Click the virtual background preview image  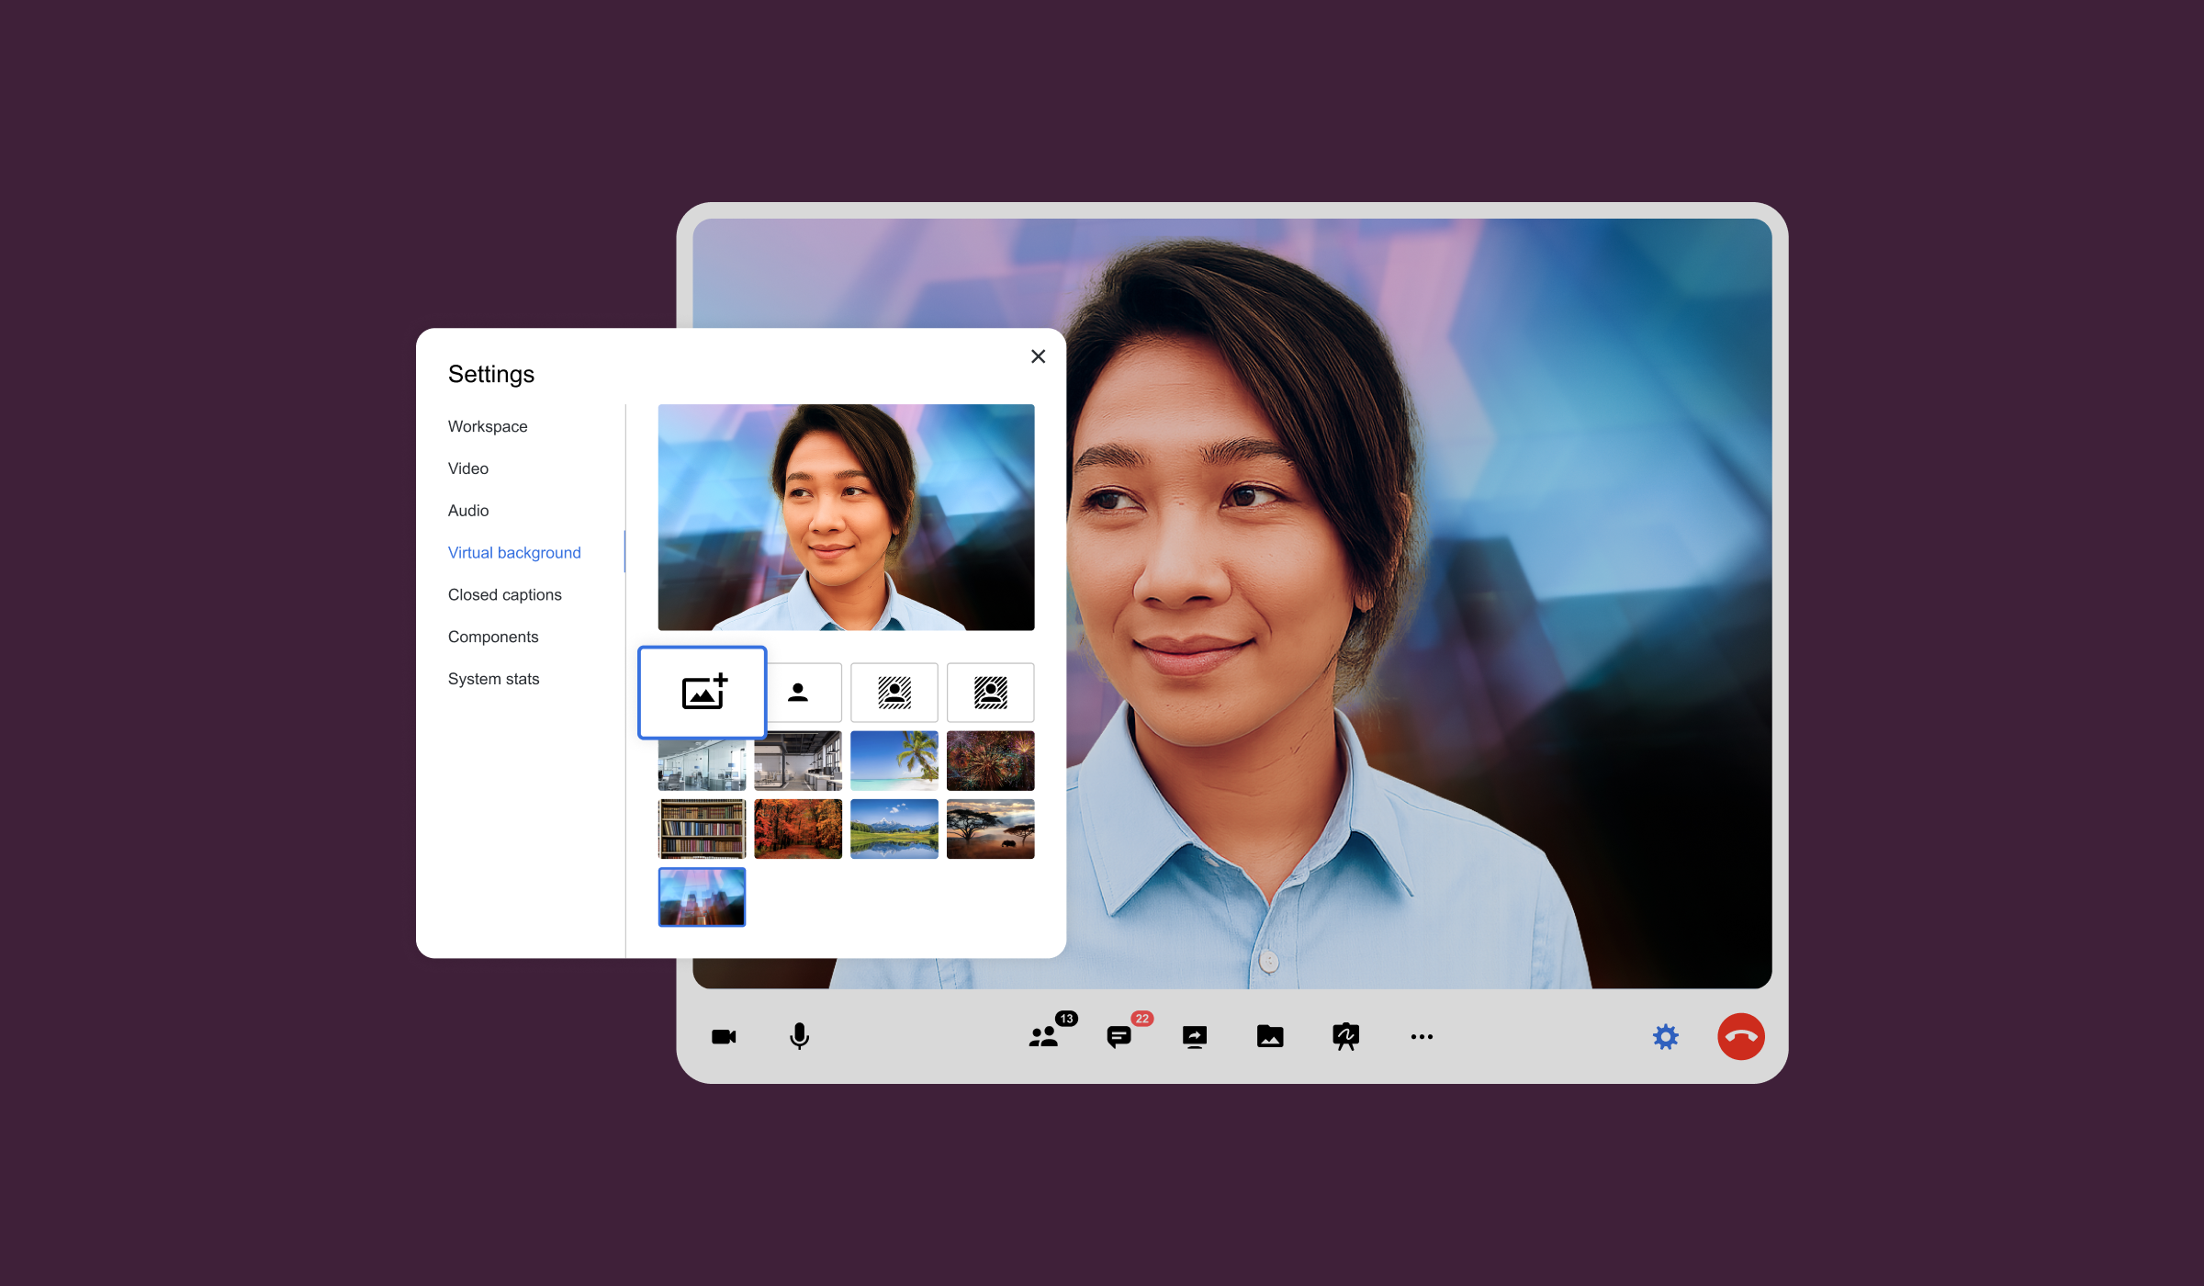click(x=847, y=517)
